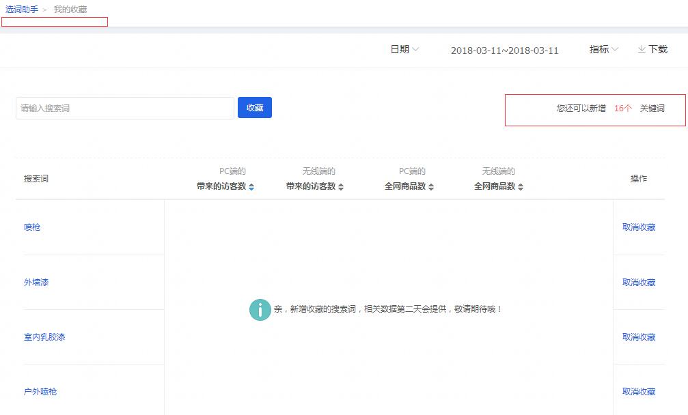Click the teal info icon

(x=260, y=309)
